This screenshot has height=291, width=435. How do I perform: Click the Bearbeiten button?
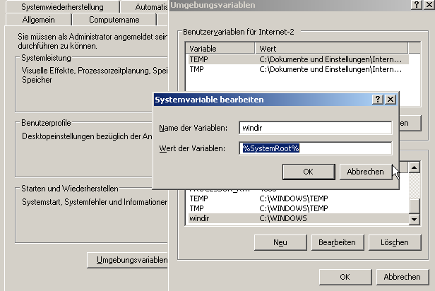click(x=337, y=242)
